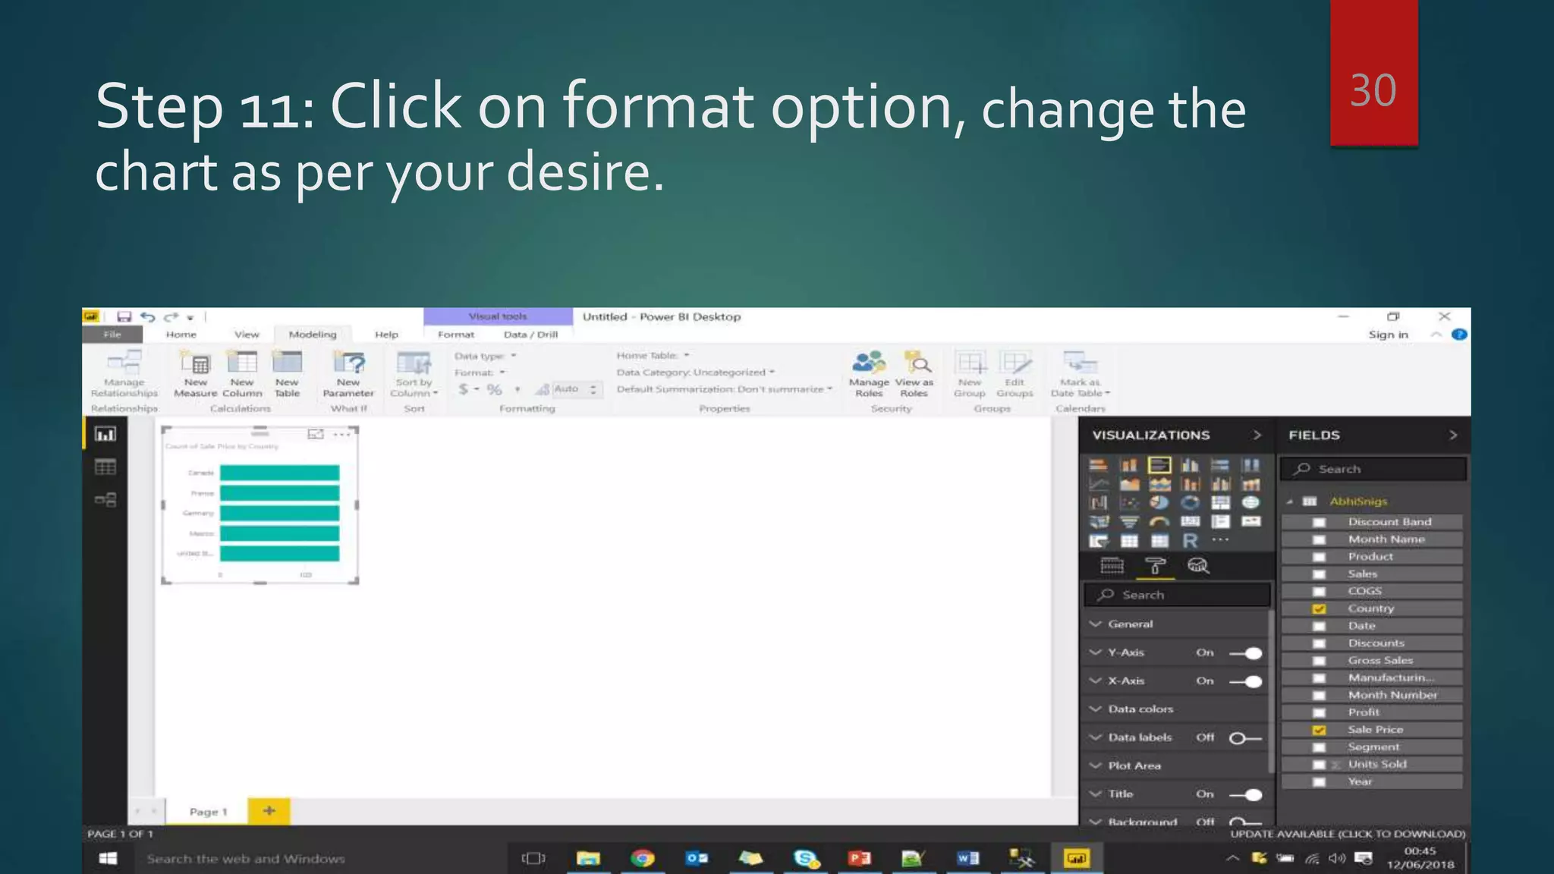Open the Report view in left sidebar

click(x=105, y=434)
